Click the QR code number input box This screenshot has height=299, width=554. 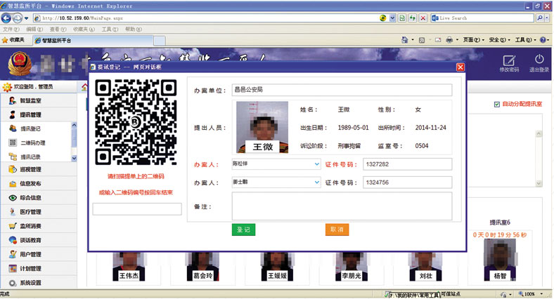[x=137, y=208]
